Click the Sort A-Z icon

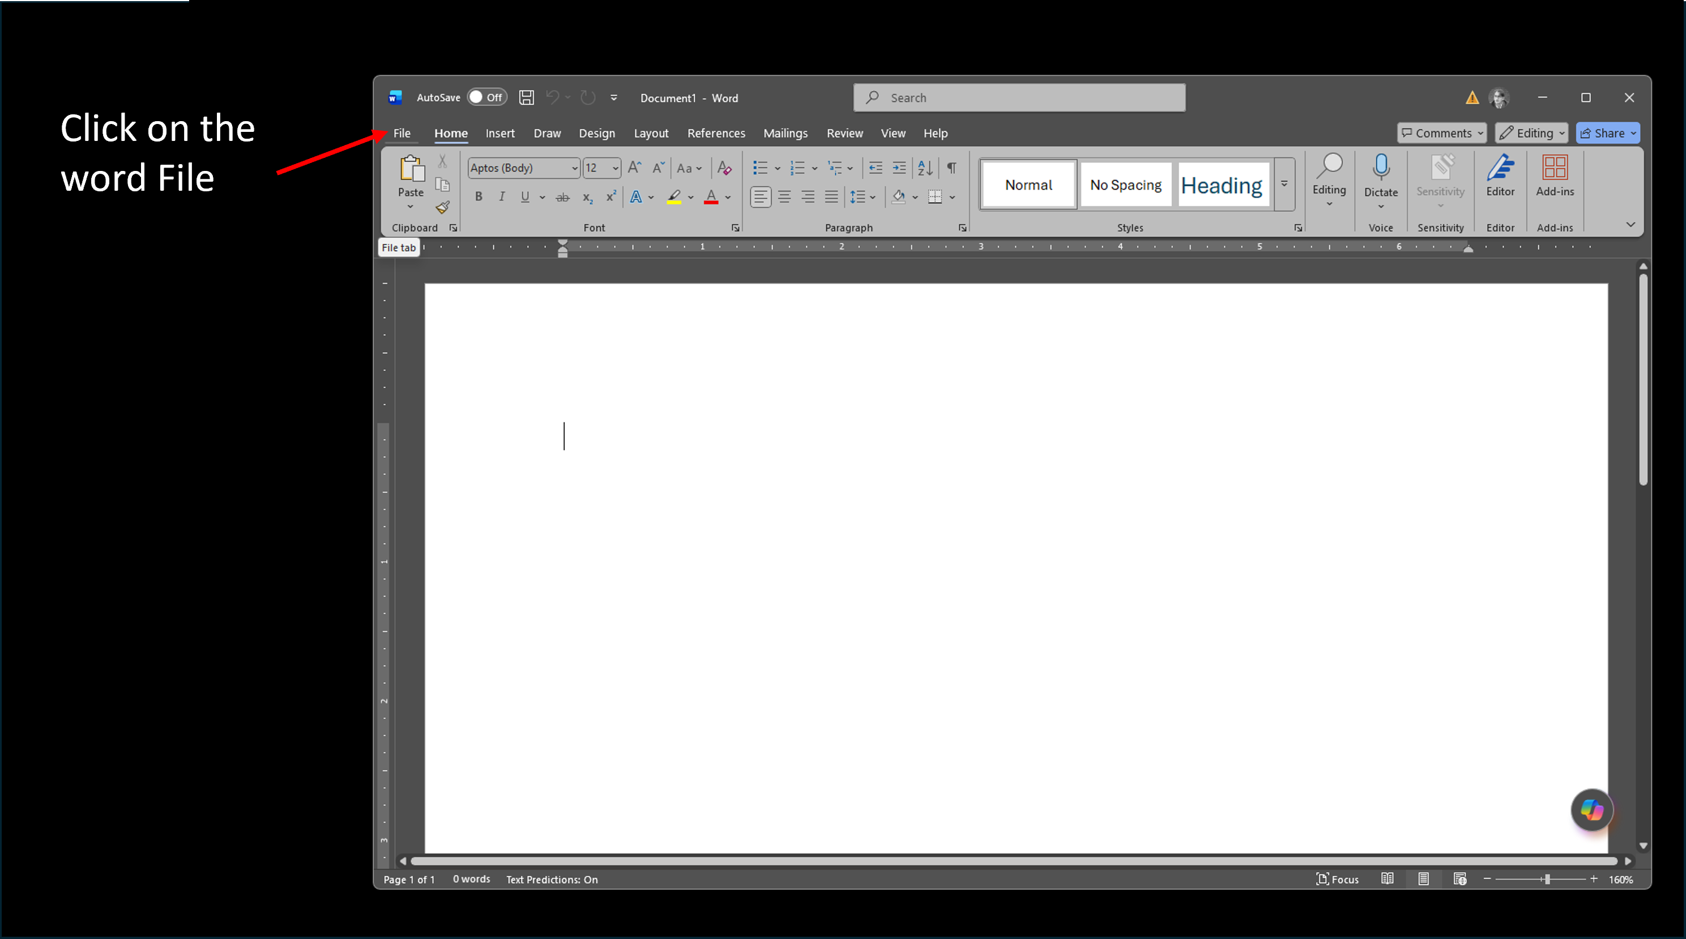click(924, 168)
